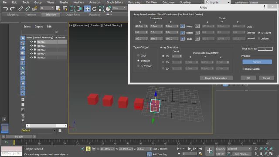Toggle the selection lock padlock icon

click(x=88, y=149)
